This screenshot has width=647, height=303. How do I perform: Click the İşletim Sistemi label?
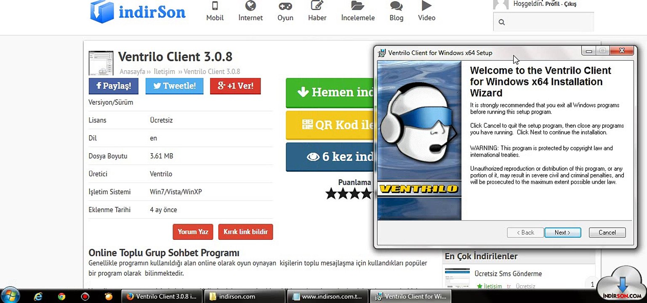pos(109,192)
